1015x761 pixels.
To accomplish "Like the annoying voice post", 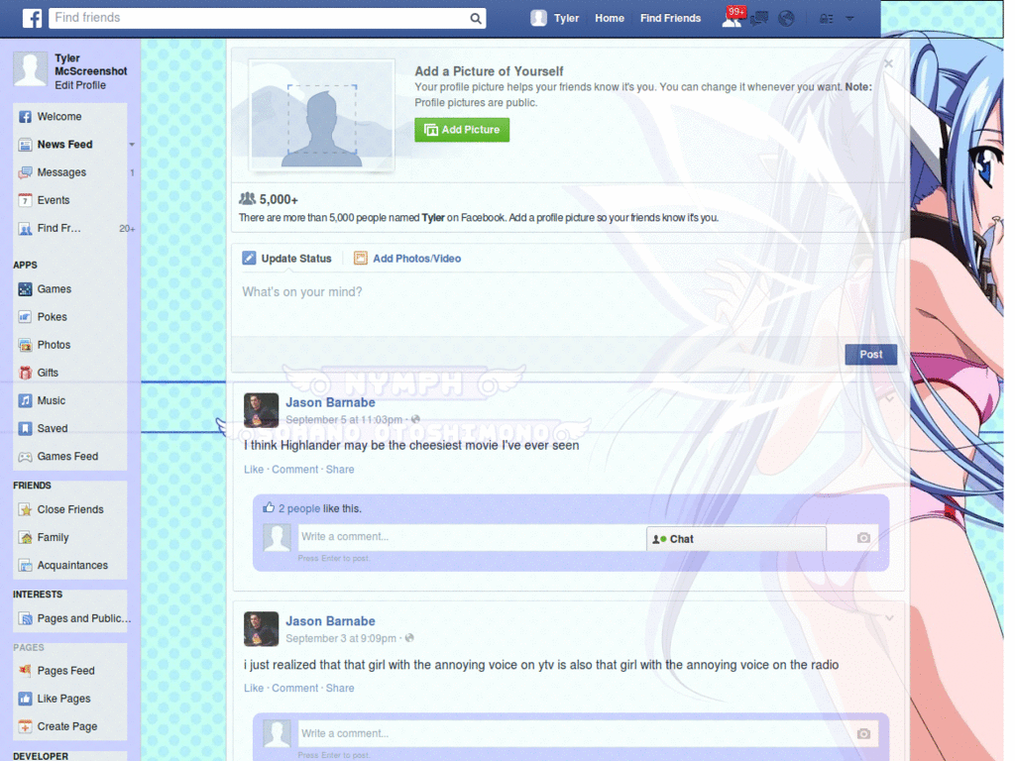I will click(x=254, y=689).
